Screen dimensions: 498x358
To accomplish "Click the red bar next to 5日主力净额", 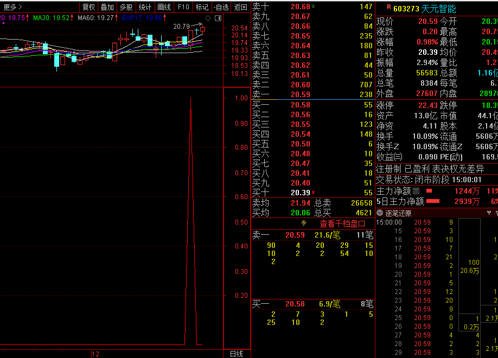I will click(x=433, y=201).
